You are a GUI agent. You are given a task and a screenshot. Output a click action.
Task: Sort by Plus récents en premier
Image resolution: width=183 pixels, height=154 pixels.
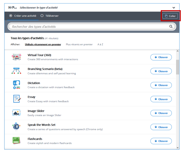[79, 44]
